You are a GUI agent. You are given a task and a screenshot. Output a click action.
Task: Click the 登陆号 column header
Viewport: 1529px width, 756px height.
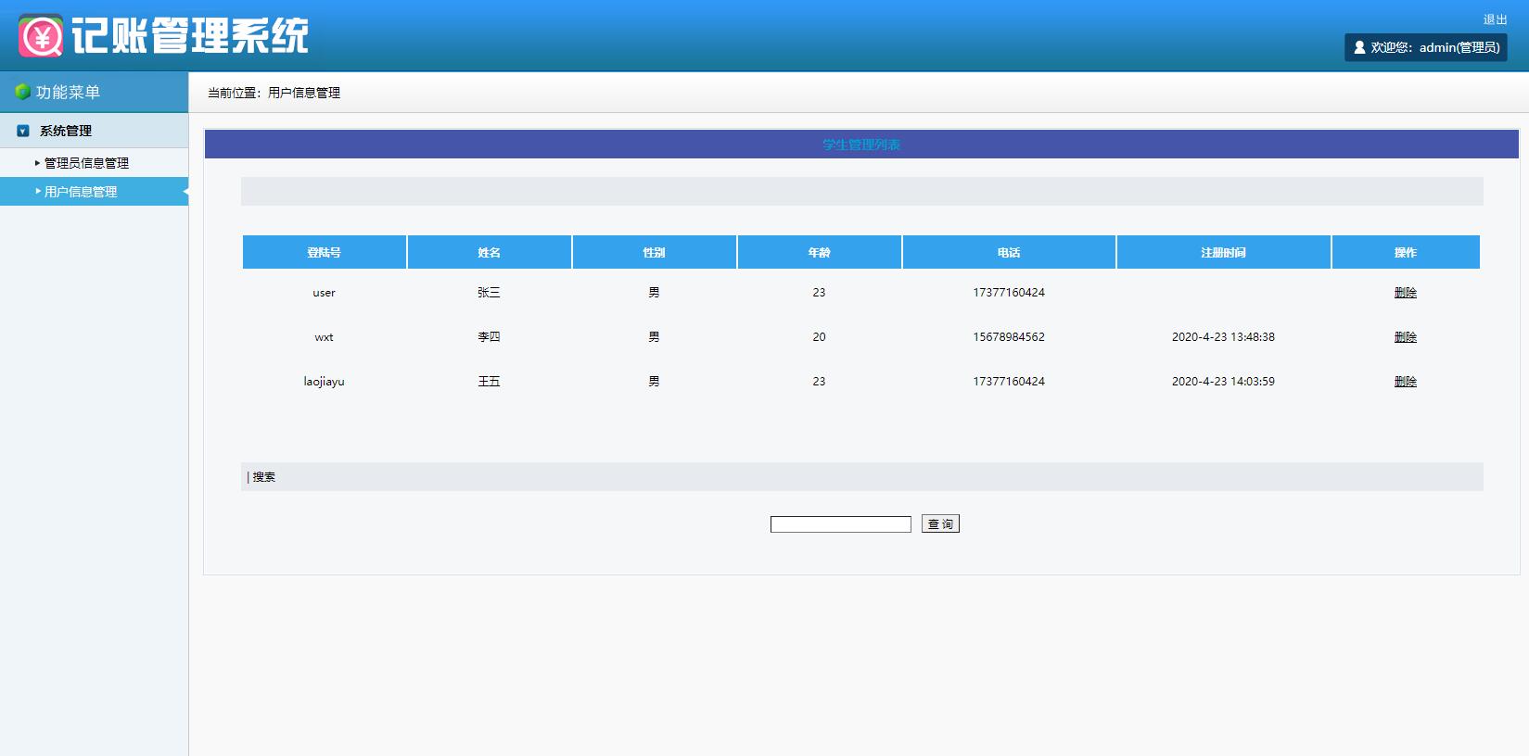(x=324, y=252)
